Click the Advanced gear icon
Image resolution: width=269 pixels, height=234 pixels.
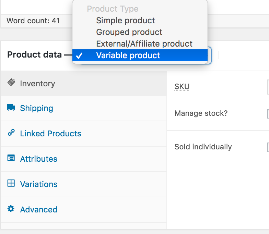[11, 209]
